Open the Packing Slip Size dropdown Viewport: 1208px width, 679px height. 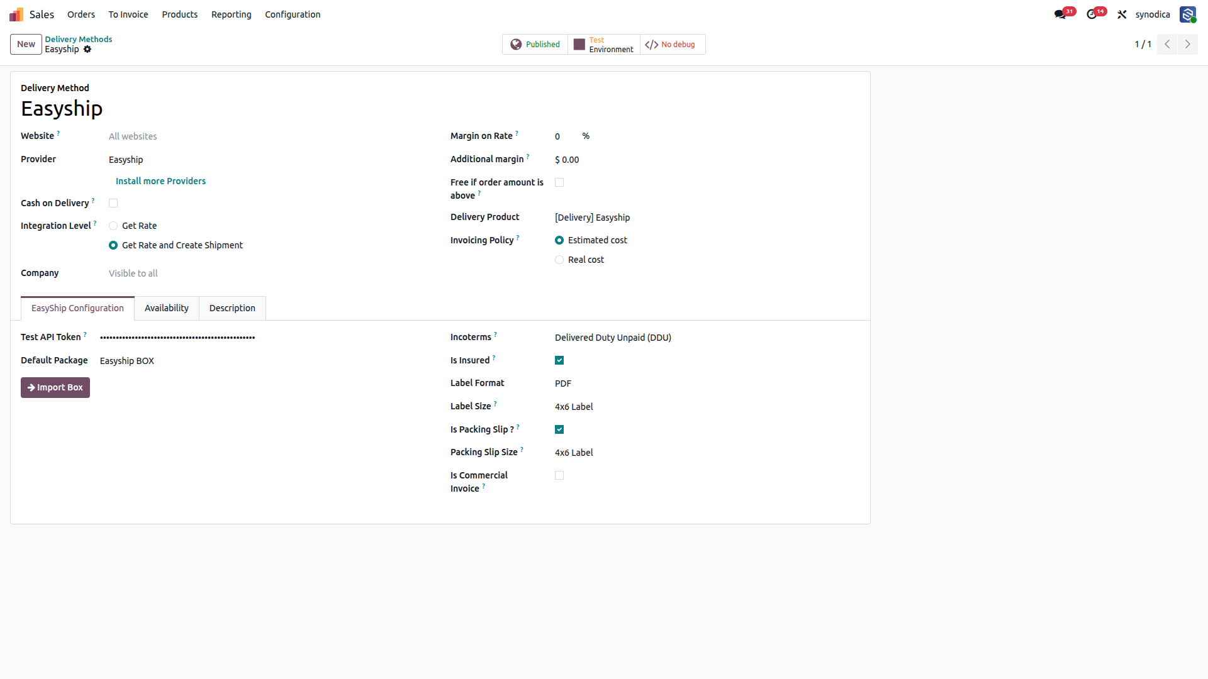(707, 453)
